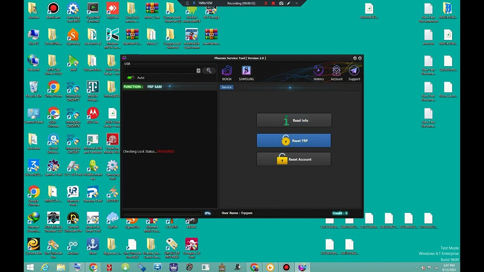Select the Moto_2.rar archive
The height and width of the screenshot is (272, 484).
point(152,11)
